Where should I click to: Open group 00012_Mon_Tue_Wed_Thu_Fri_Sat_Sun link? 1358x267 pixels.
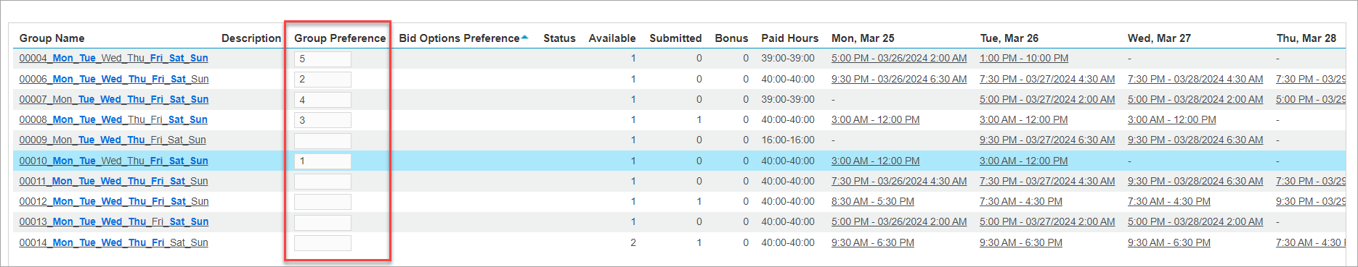tap(113, 201)
